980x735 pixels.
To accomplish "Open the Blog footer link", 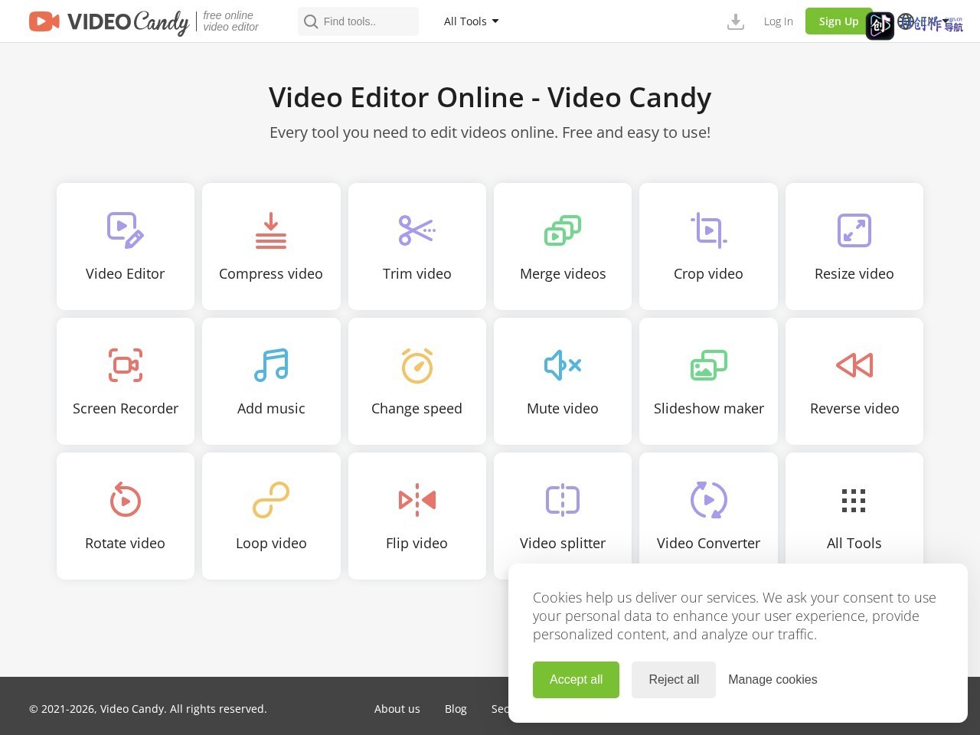I will [x=456, y=709].
